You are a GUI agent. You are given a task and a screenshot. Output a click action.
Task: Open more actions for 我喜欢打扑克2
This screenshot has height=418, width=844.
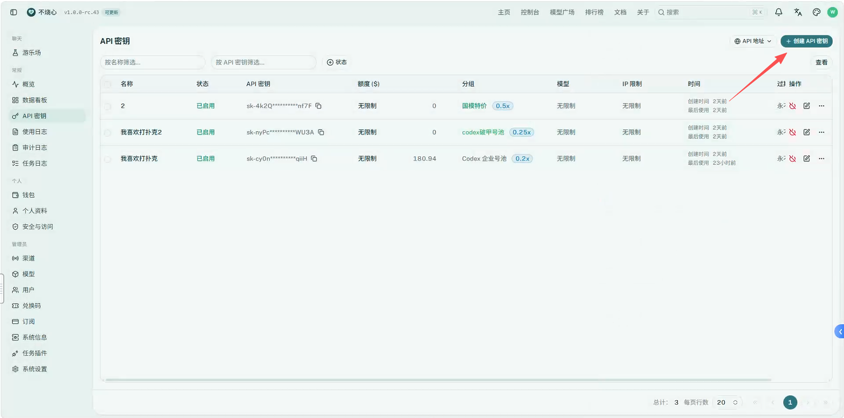point(821,132)
